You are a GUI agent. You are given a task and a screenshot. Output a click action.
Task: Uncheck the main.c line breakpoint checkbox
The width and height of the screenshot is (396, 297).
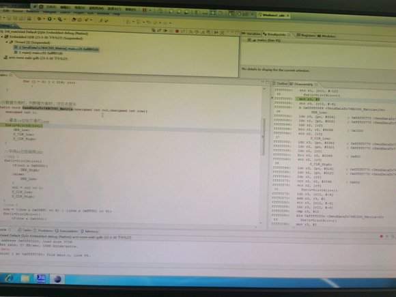tap(249, 40)
